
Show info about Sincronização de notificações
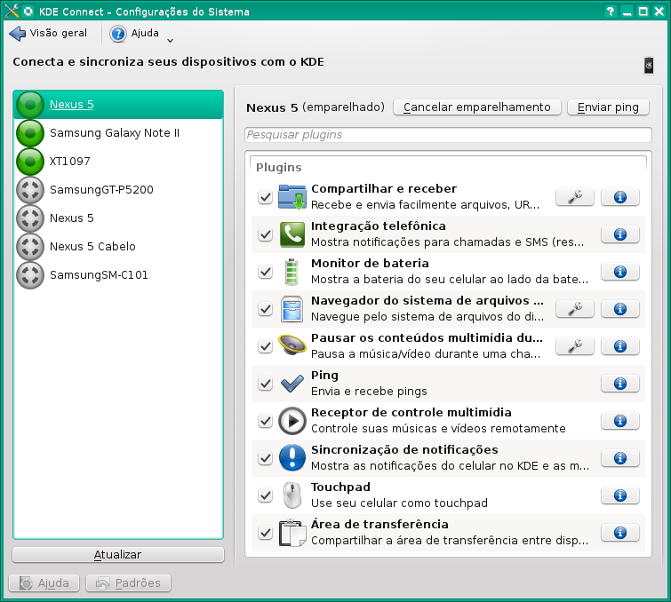pos(620,458)
